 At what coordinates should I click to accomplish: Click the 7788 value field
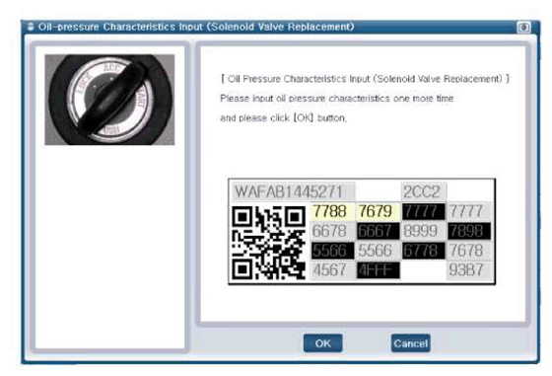click(x=332, y=211)
